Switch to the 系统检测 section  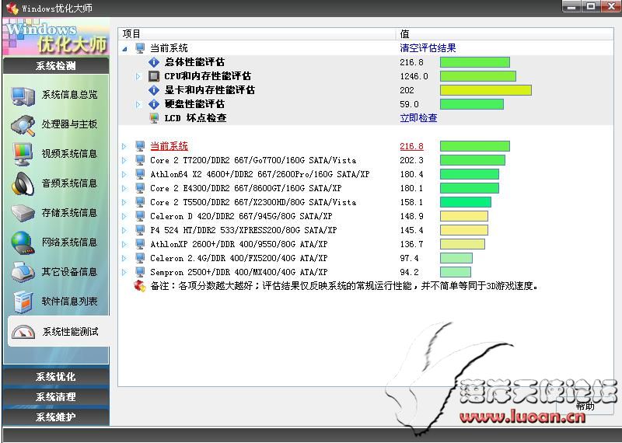56,66
